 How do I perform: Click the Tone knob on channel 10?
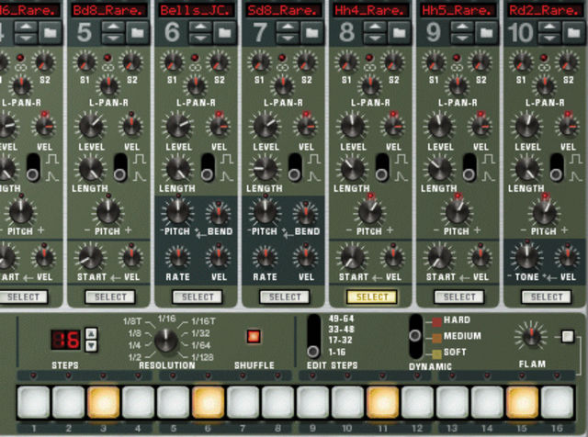pos(527,256)
